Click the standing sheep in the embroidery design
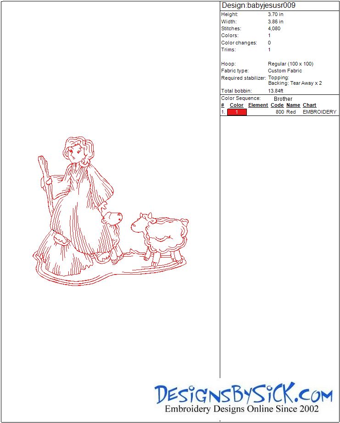Screen dimensions: 340x423 tap(161, 236)
